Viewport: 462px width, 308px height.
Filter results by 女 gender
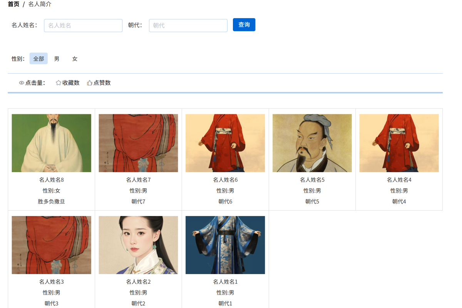74,59
